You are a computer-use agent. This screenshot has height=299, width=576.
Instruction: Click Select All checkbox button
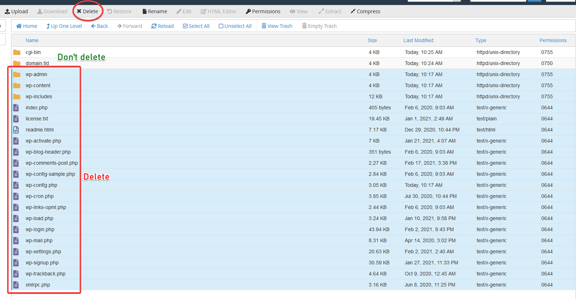pyautogui.click(x=196, y=26)
